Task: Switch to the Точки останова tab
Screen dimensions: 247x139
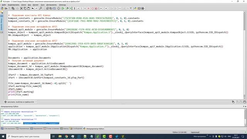Action: (x=51, y=129)
